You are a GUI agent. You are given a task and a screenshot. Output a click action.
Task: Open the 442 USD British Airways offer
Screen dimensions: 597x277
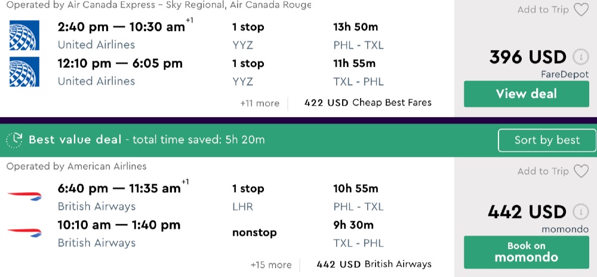point(374,264)
